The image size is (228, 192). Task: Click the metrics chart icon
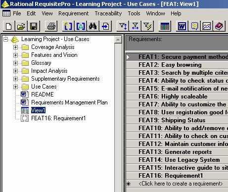coord(207,26)
